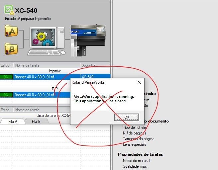
Task: Close the Roland VersaWorks dialog with its X
Action: [139, 82]
